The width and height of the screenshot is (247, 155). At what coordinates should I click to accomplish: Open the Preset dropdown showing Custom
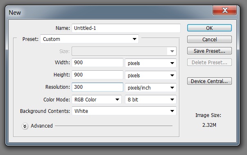point(89,39)
